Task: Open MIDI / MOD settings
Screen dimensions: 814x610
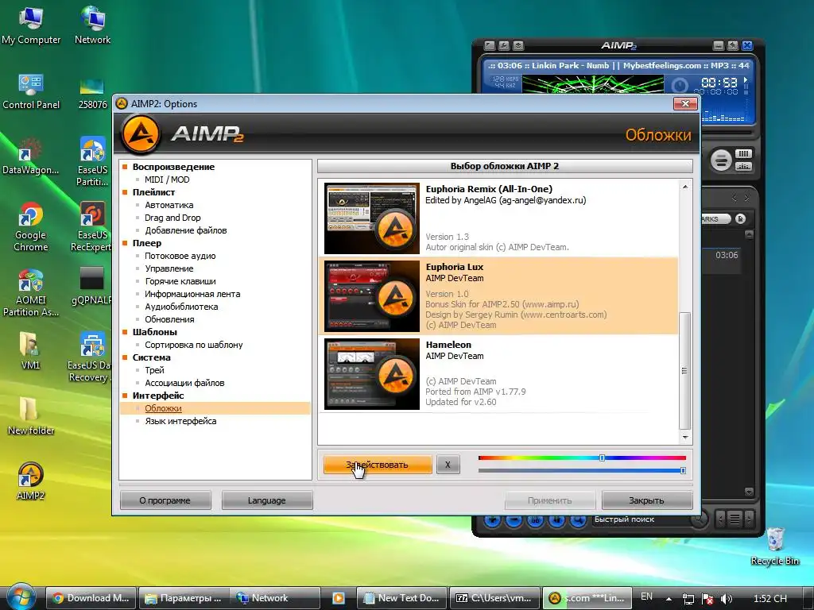Action: pyautogui.click(x=167, y=180)
